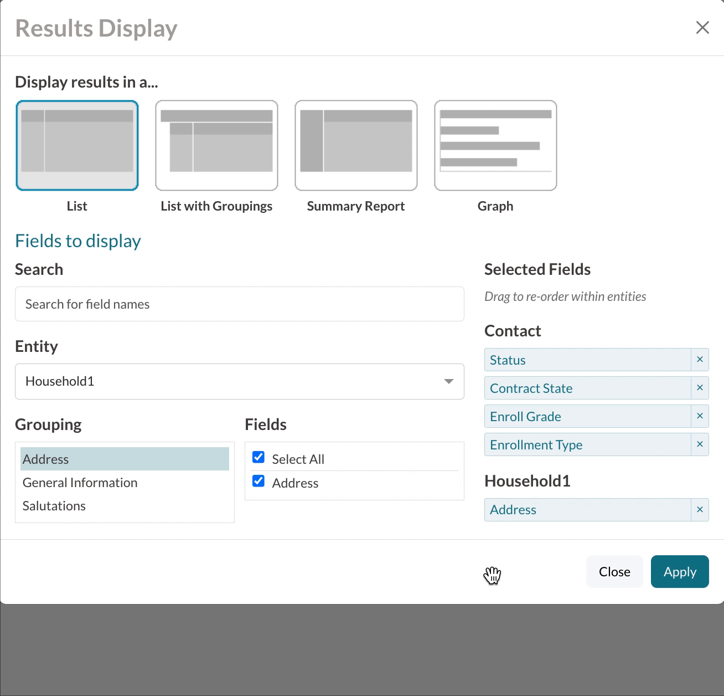Screen dimensions: 724x696
Task: Select the Graph display option
Action: click(x=495, y=145)
